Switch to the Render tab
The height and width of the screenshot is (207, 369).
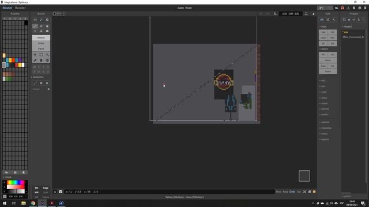click(20, 7)
